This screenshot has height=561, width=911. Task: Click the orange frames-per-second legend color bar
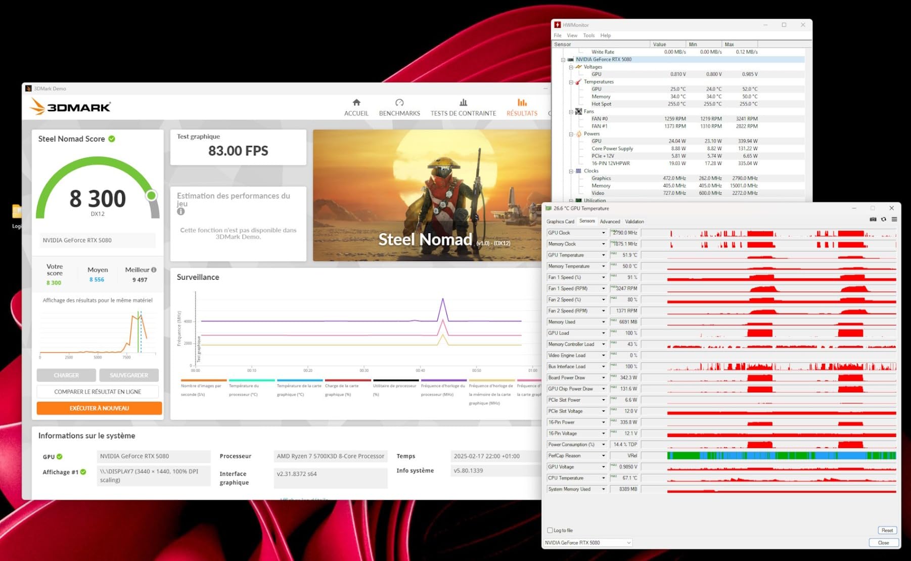coord(204,380)
